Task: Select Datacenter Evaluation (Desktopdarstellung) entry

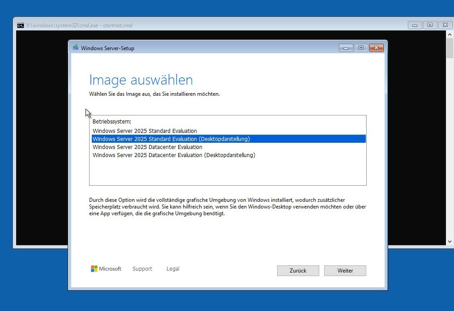Action: [228, 155]
